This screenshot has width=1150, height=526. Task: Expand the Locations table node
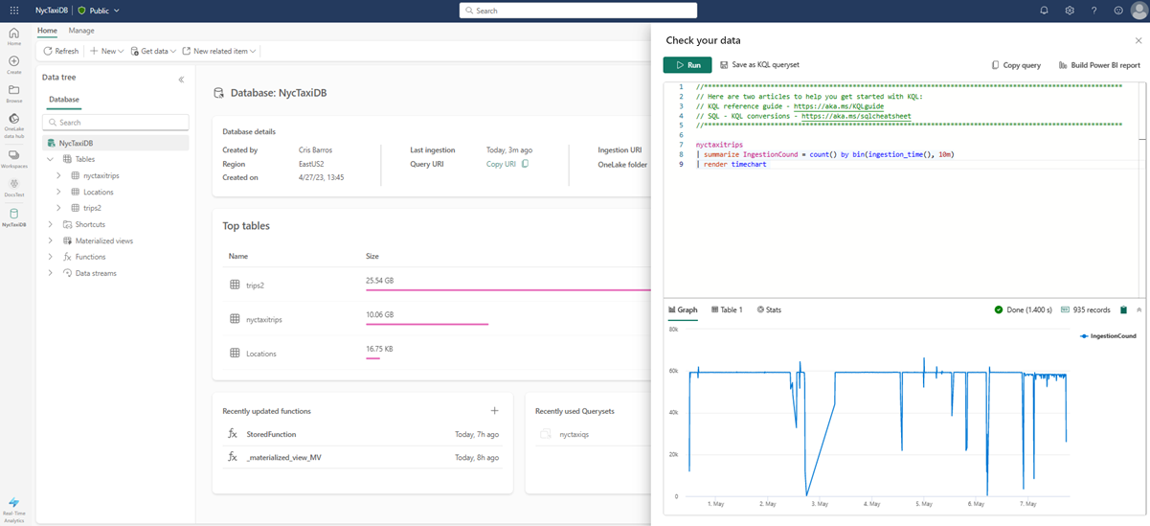point(58,192)
